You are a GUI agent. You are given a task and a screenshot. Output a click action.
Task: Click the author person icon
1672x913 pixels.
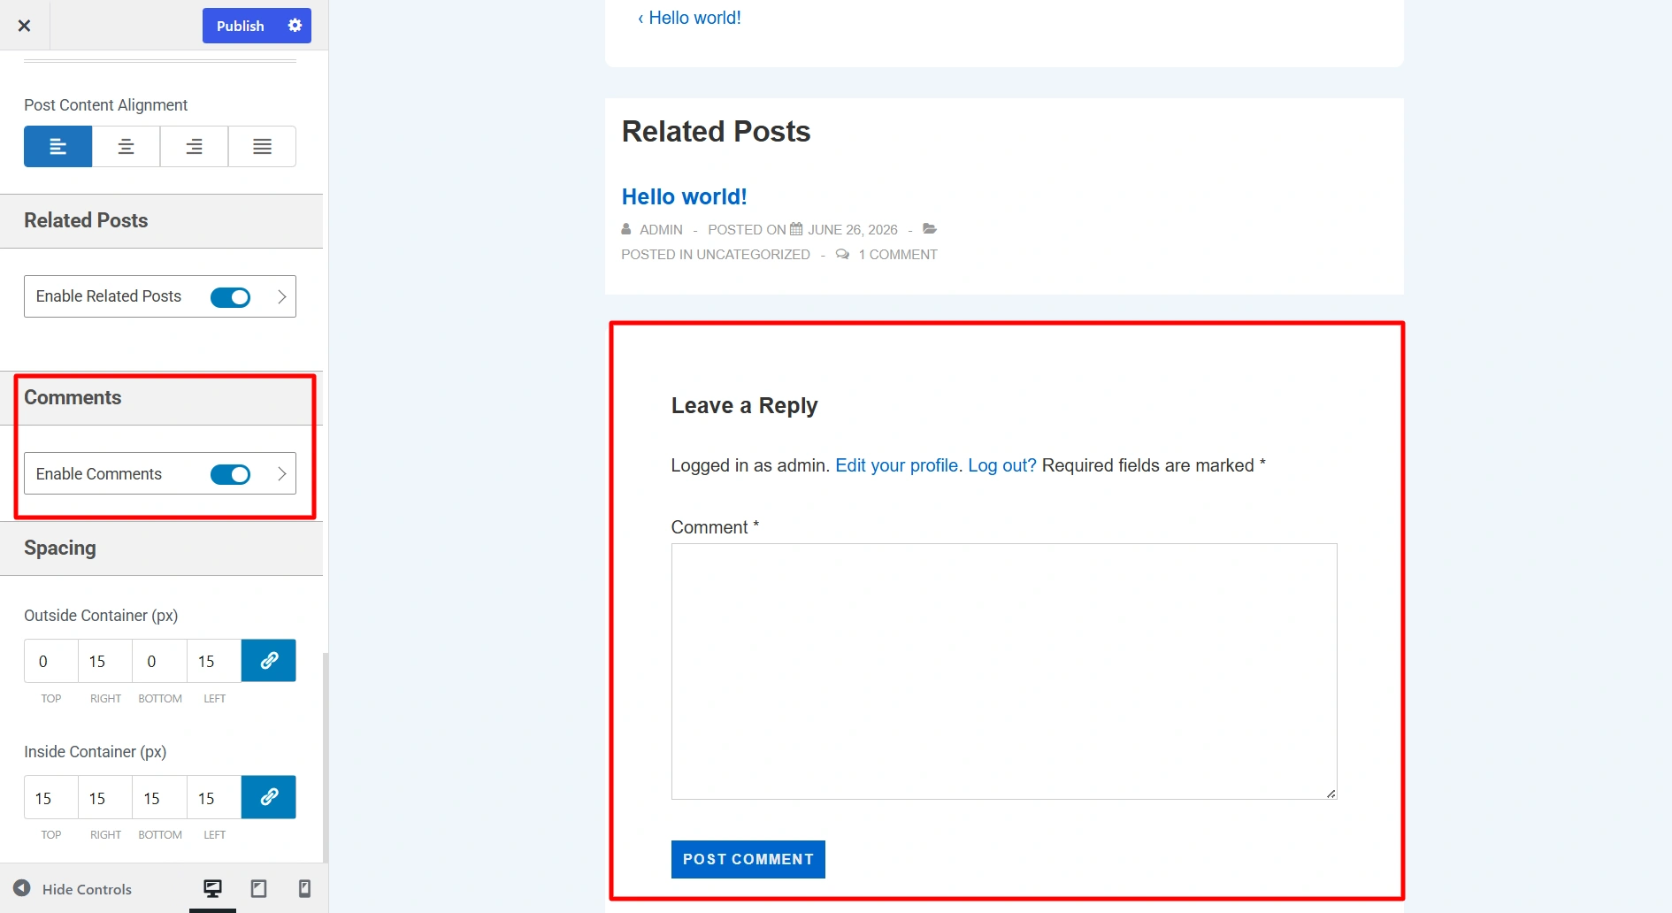pos(626,229)
